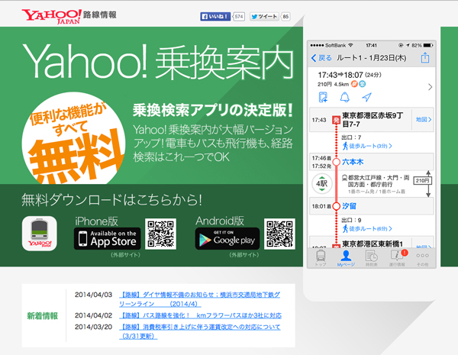Click the iPhone版 QR code
Viewport: 458px width, 355px height.
pos(162,235)
